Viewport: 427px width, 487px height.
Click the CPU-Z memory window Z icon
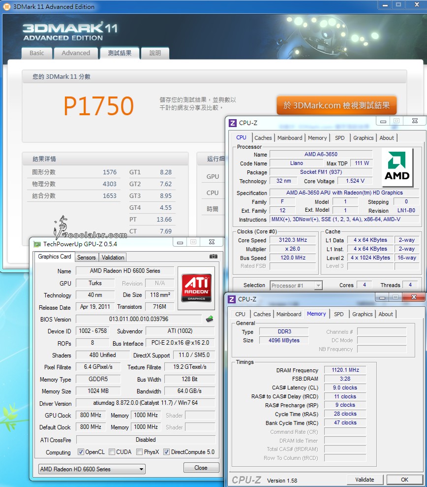pyautogui.click(x=232, y=299)
